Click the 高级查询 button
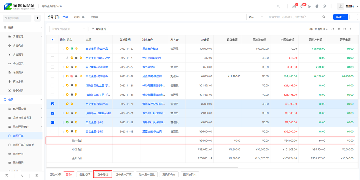Viewport: 360px width, 180px height. [99, 29]
